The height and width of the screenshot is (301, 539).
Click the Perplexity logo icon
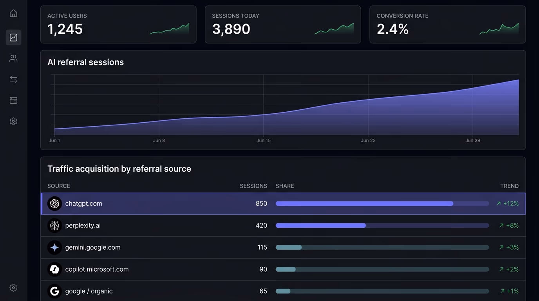[54, 225]
